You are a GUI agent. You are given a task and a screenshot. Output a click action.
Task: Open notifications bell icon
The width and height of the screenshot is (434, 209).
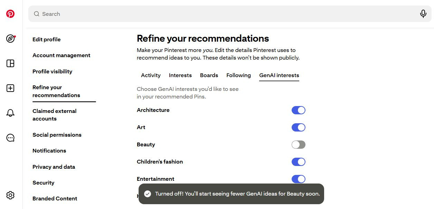pyautogui.click(x=10, y=113)
